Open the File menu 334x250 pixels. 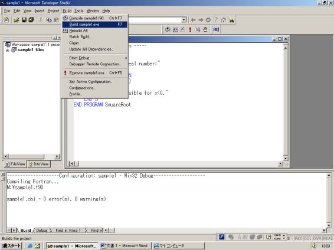click(7, 11)
